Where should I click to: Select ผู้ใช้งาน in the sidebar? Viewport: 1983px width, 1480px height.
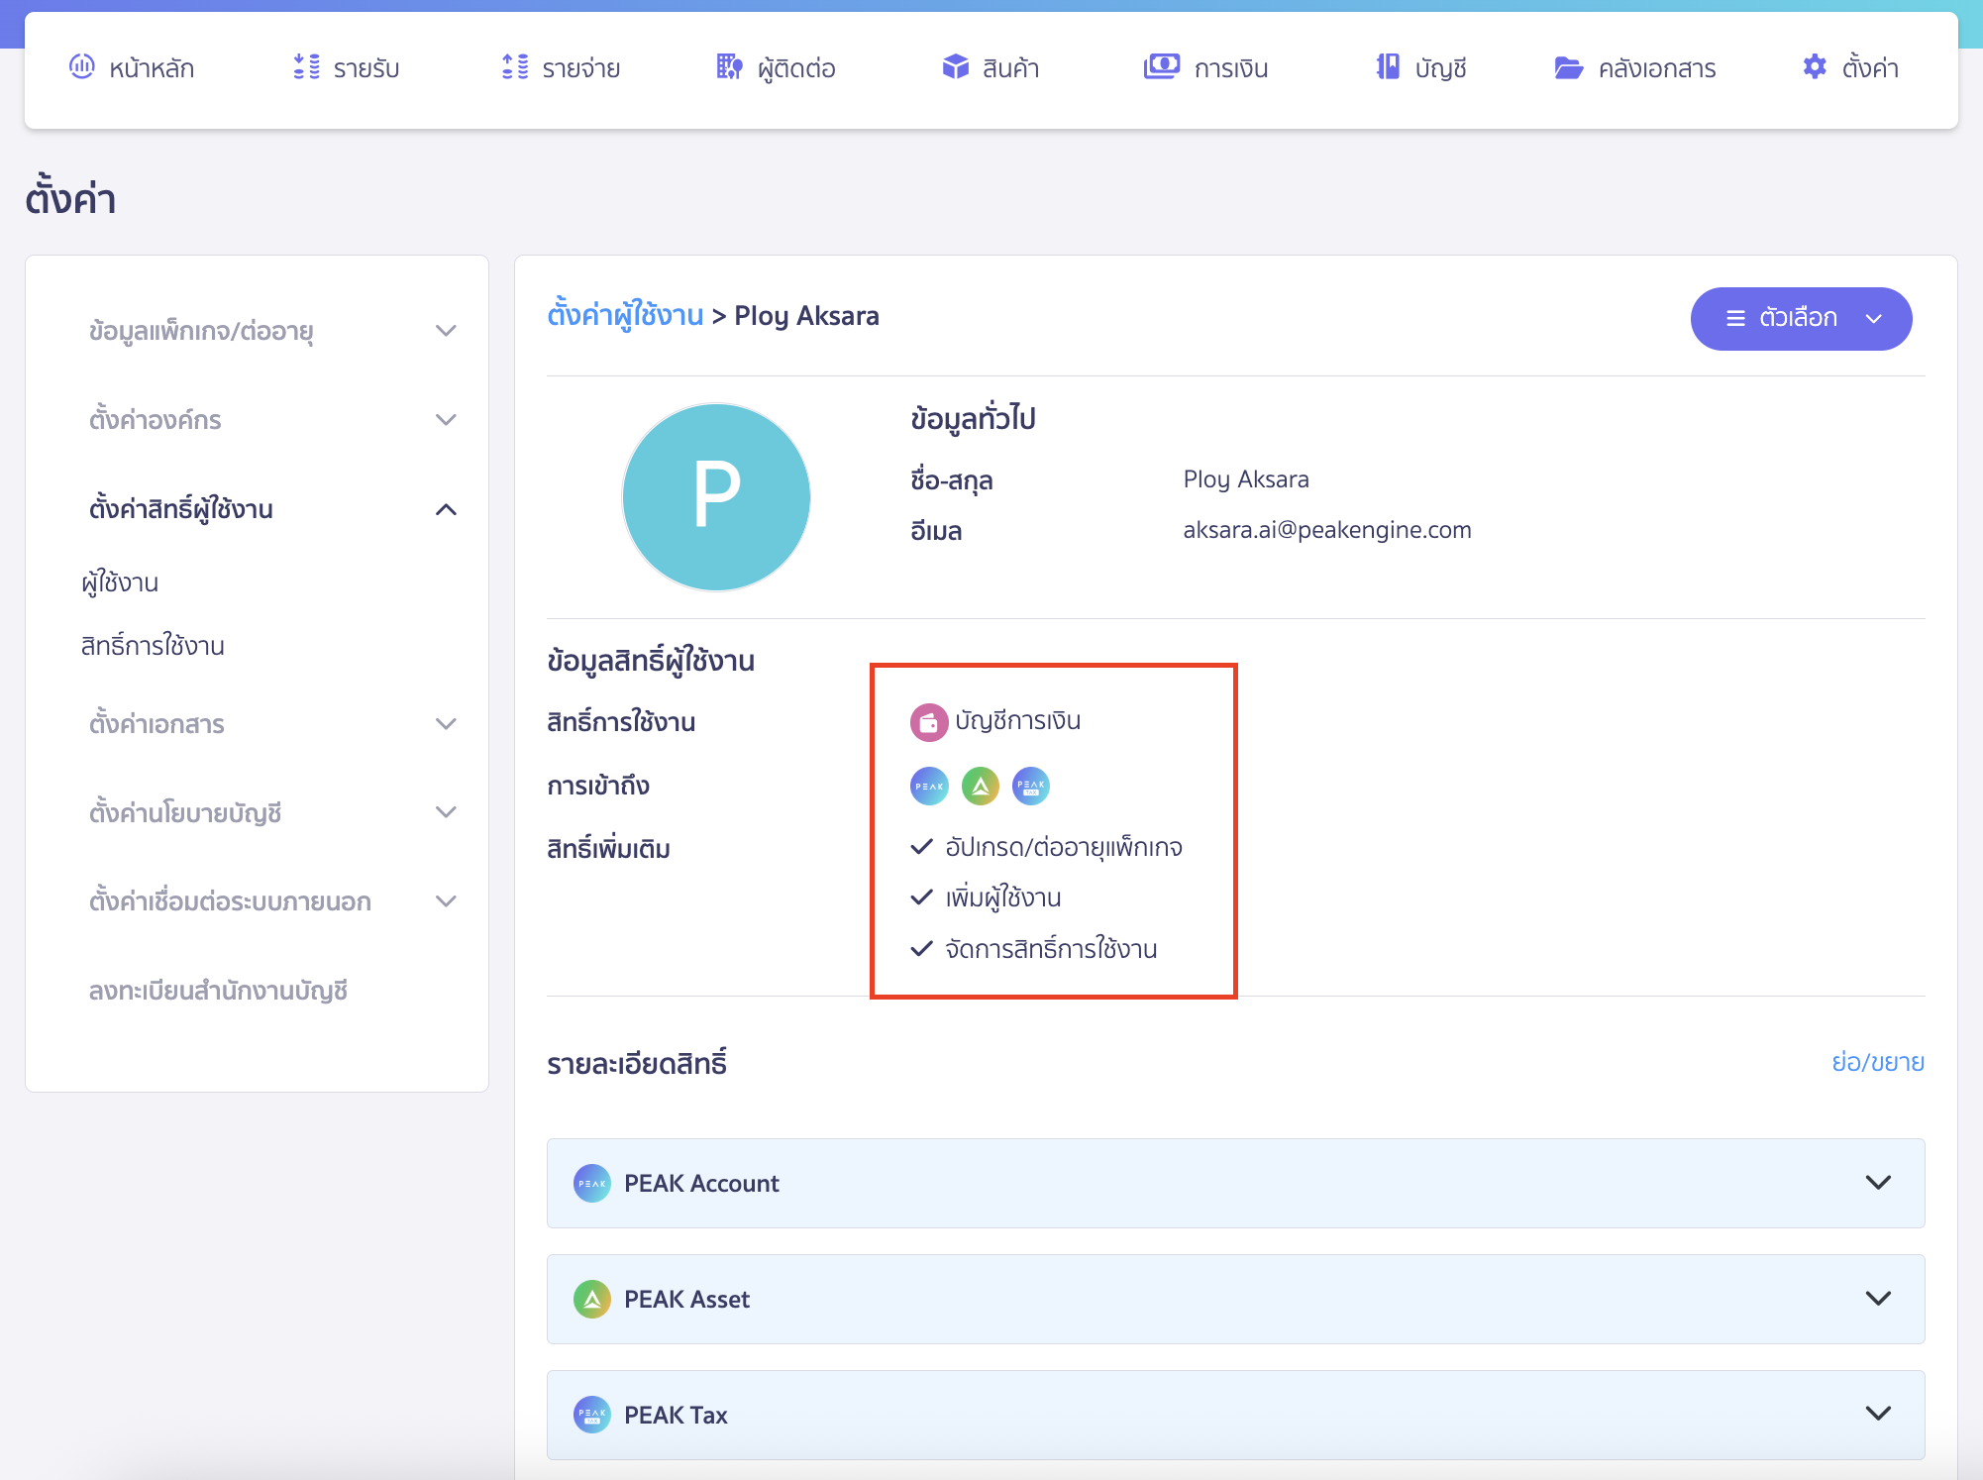(x=120, y=582)
